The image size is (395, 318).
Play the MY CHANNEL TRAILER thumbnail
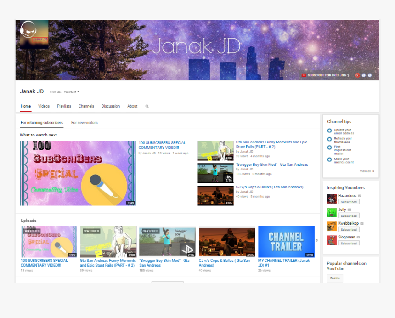pyautogui.click(x=286, y=241)
